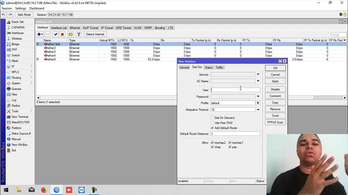Click the Find search box
The height and width of the screenshot is (195, 348).
click(339, 35)
